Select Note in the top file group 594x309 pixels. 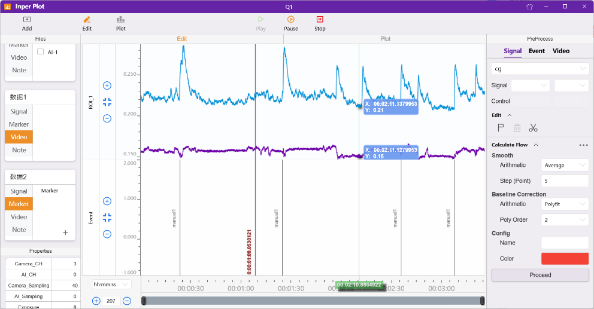point(19,71)
